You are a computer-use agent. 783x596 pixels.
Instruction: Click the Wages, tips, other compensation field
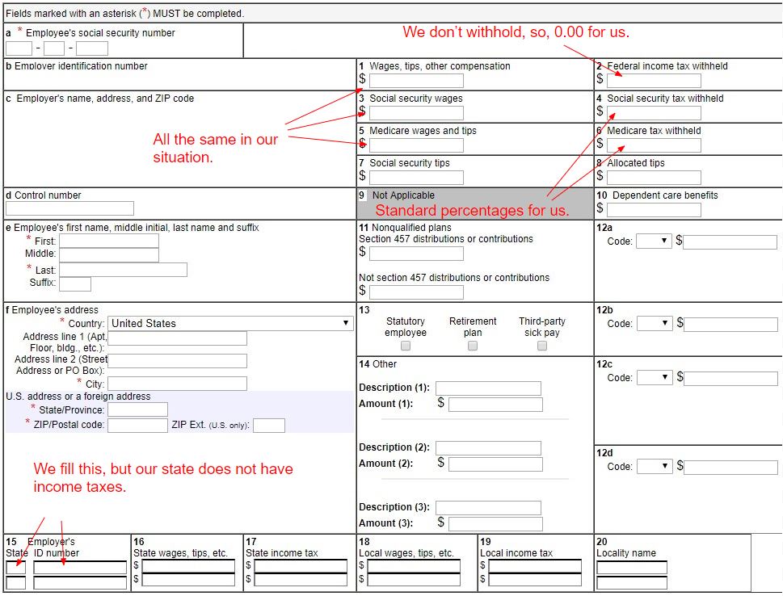(416, 81)
